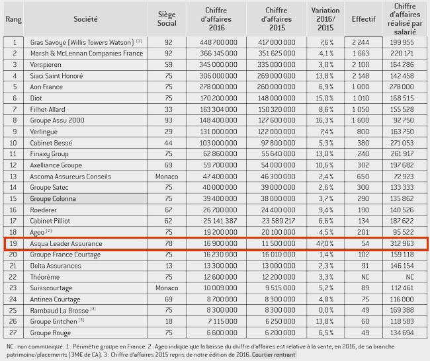
Task: Select the 'Siaci Saint Honoré' cell
Action: coord(85,76)
